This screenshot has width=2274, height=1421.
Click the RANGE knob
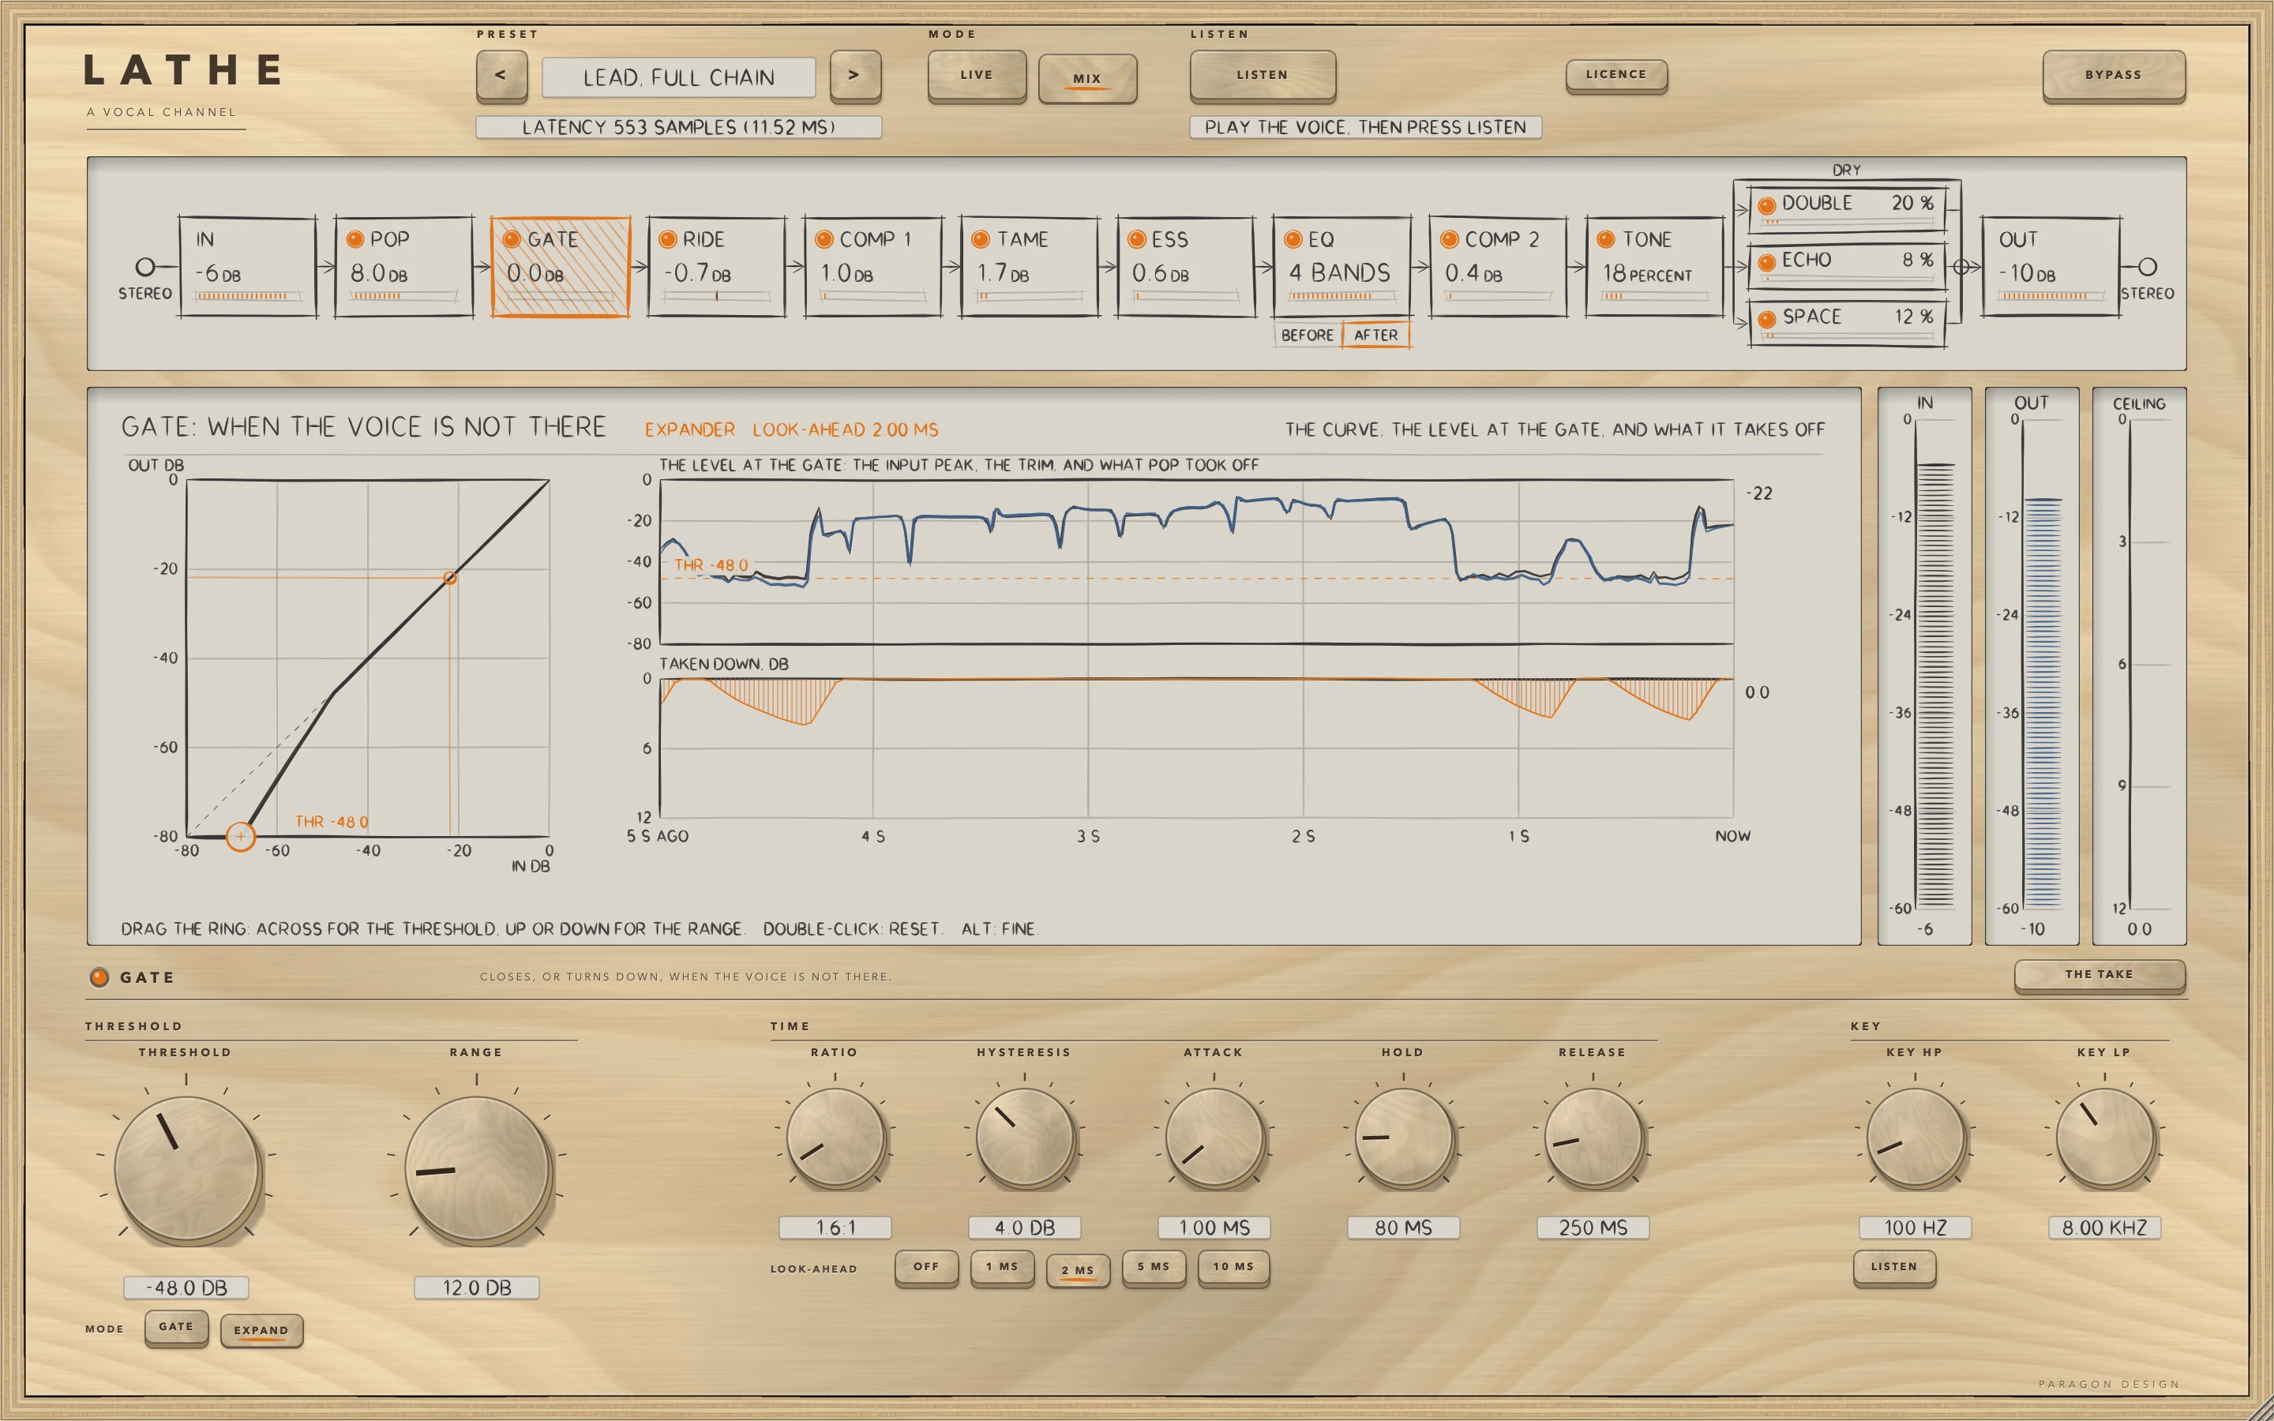tap(478, 1168)
